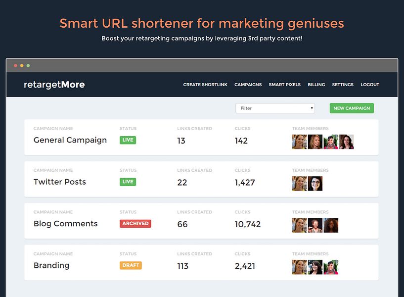Open the General Campaign entry
Viewport: 404px width, 297px height.
(x=70, y=140)
